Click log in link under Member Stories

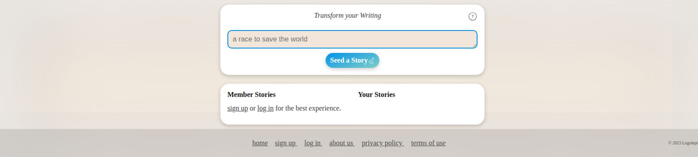pos(265,108)
